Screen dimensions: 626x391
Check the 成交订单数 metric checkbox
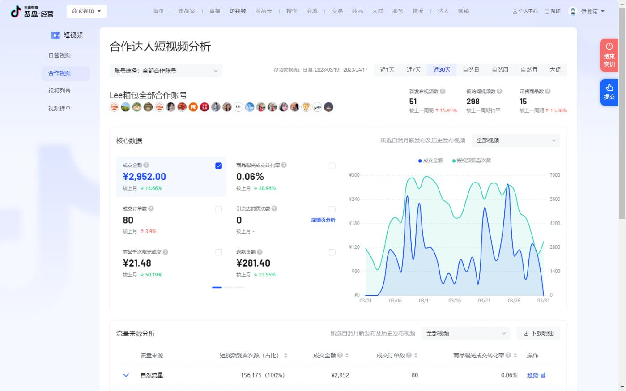[218, 209]
